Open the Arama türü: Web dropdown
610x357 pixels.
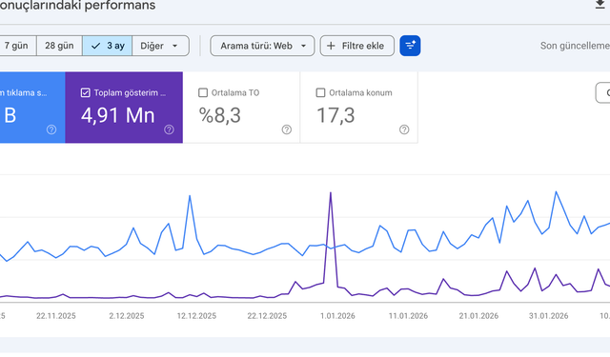click(262, 46)
